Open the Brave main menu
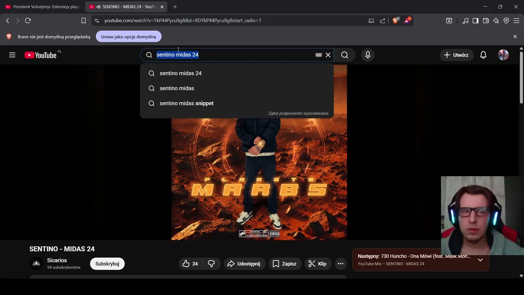Image resolution: width=524 pixels, height=295 pixels. pos(517,20)
